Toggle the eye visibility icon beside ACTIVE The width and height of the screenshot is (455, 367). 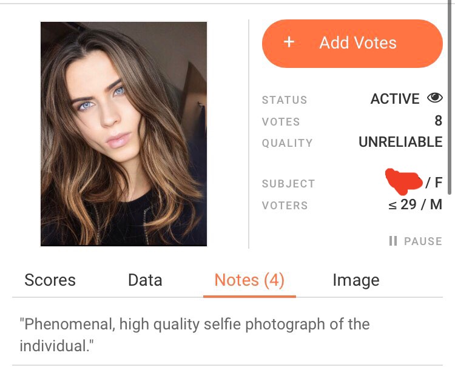(x=435, y=98)
